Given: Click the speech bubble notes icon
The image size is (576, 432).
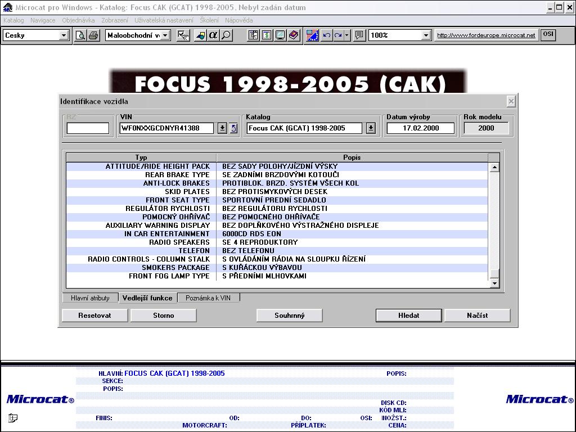Looking at the screenshot, I should (x=359, y=35).
